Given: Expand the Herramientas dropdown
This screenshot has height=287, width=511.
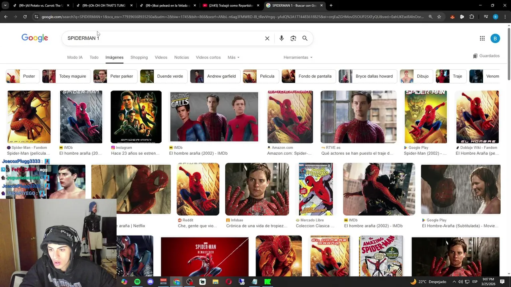Looking at the screenshot, I should coord(298,57).
